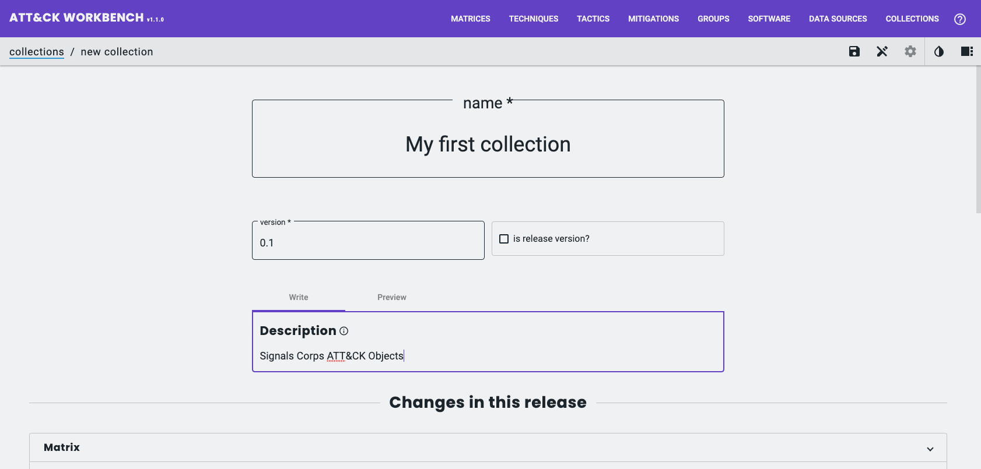Open the help question mark icon

[959, 19]
